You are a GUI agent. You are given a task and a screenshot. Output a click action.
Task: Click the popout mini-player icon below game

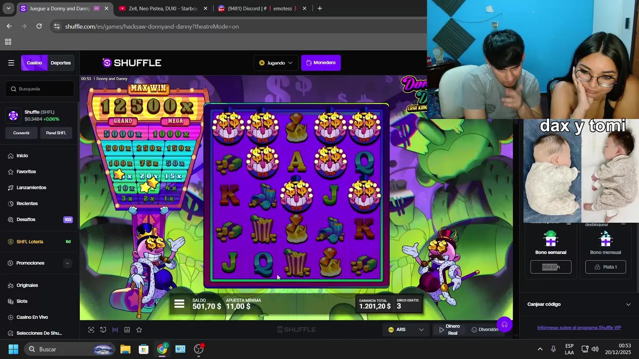[103, 330]
